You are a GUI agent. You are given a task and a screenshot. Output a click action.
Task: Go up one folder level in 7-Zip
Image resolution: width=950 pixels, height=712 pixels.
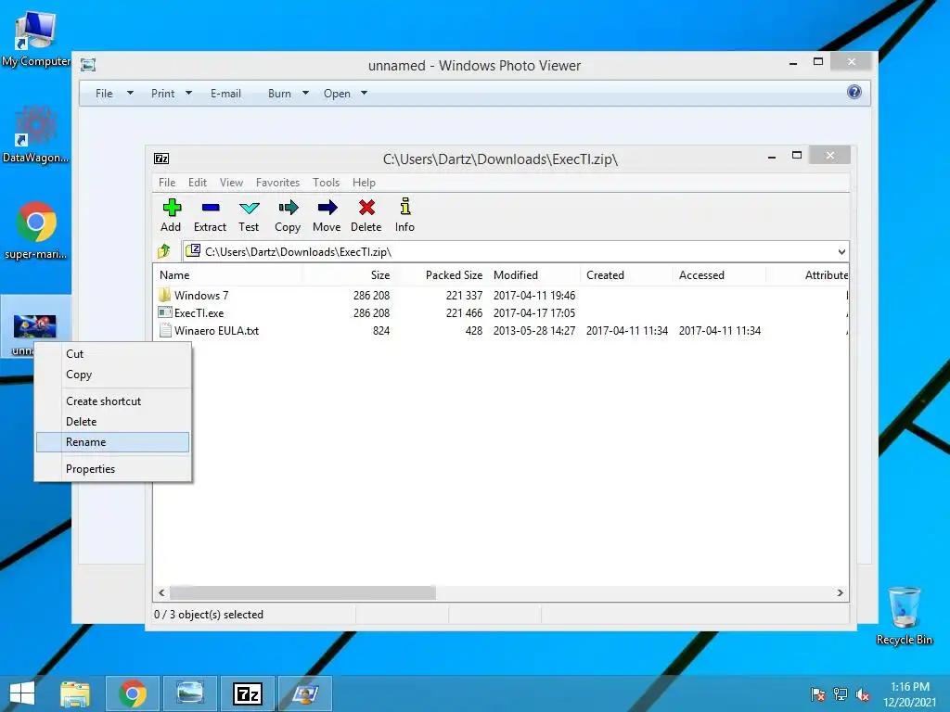point(164,251)
